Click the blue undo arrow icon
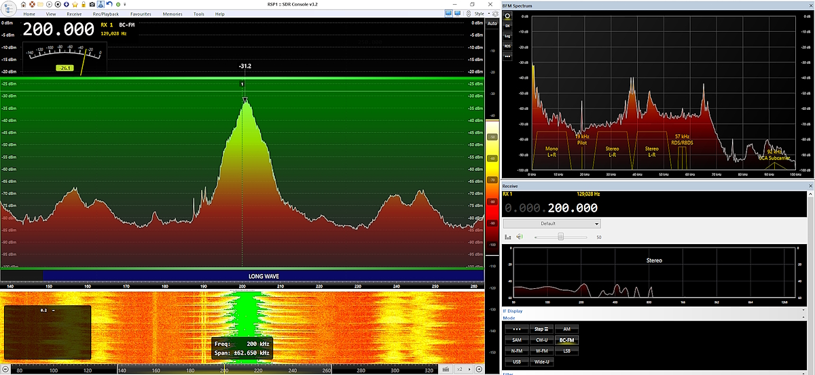815x375 pixels. 109,5
